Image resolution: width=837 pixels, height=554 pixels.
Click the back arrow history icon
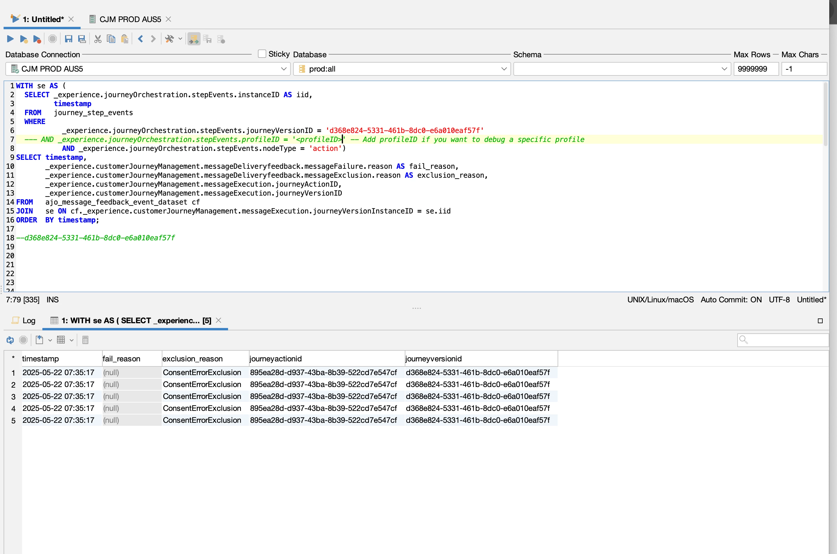(x=140, y=39)
